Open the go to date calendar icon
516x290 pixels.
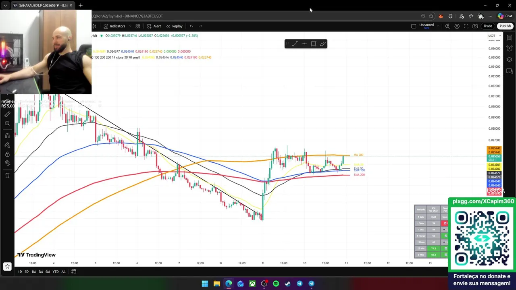[74, 271]
